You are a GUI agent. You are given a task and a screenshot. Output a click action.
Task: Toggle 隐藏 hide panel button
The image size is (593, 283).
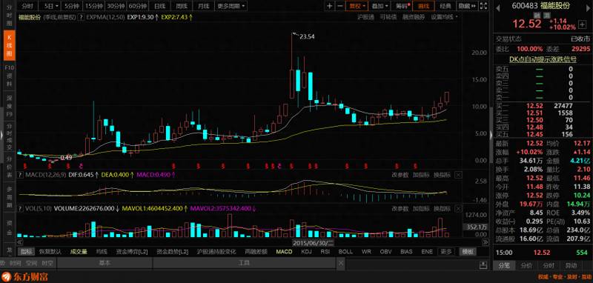tap(467, 6)
